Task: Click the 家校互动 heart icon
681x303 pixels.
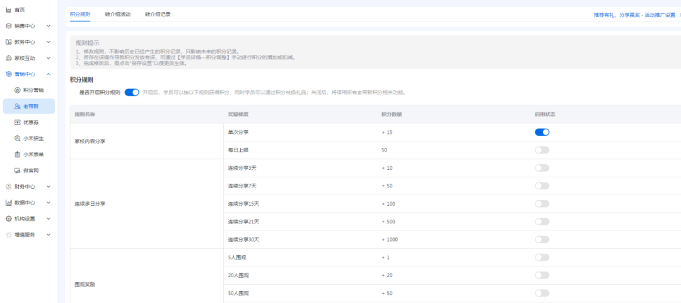Action: click(8, 58)
